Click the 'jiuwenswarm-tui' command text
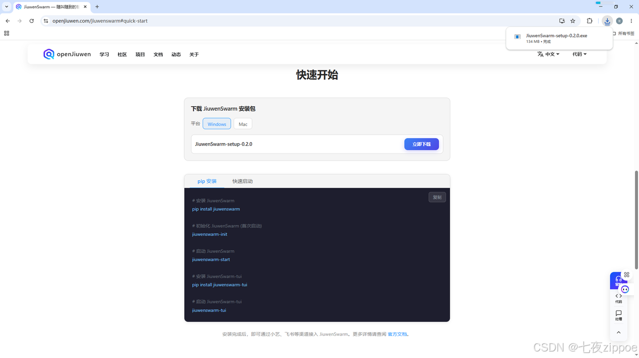The width and height of the screenshot is (639, 358). click(x=209, y=311)
